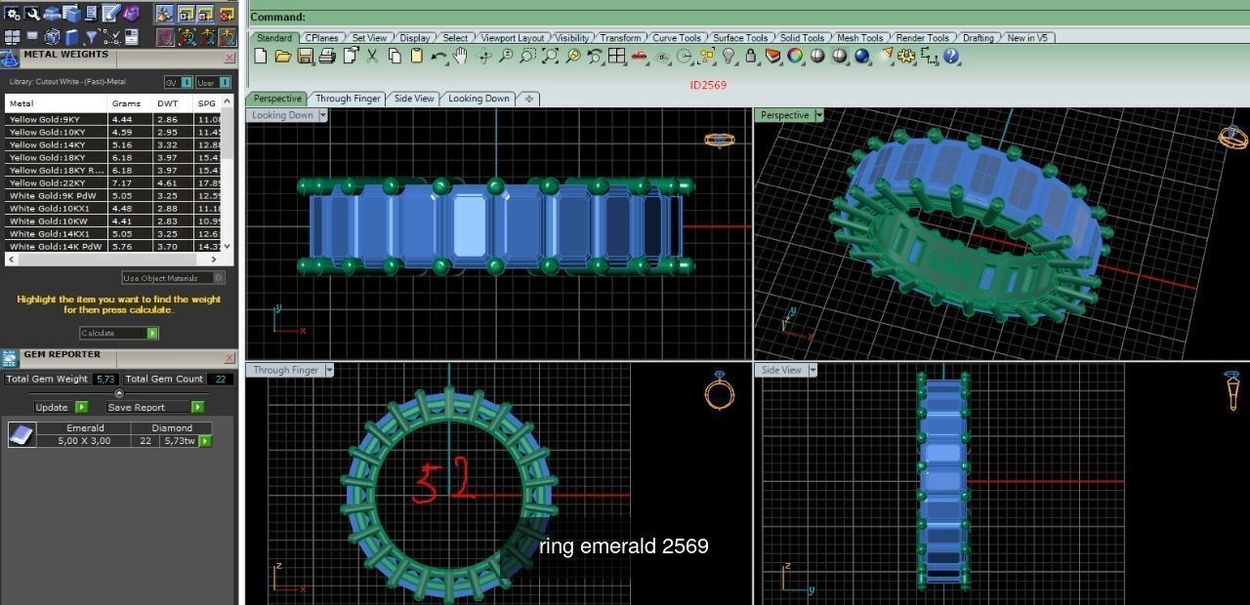Click the funnel filter icon

pyautogui.click(x=92, y=37)
